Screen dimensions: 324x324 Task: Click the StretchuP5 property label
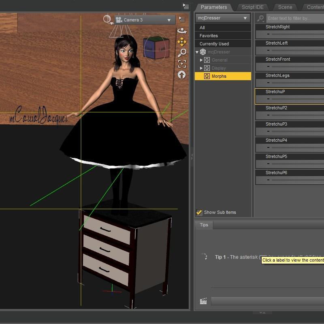click(x=276, y=156)
